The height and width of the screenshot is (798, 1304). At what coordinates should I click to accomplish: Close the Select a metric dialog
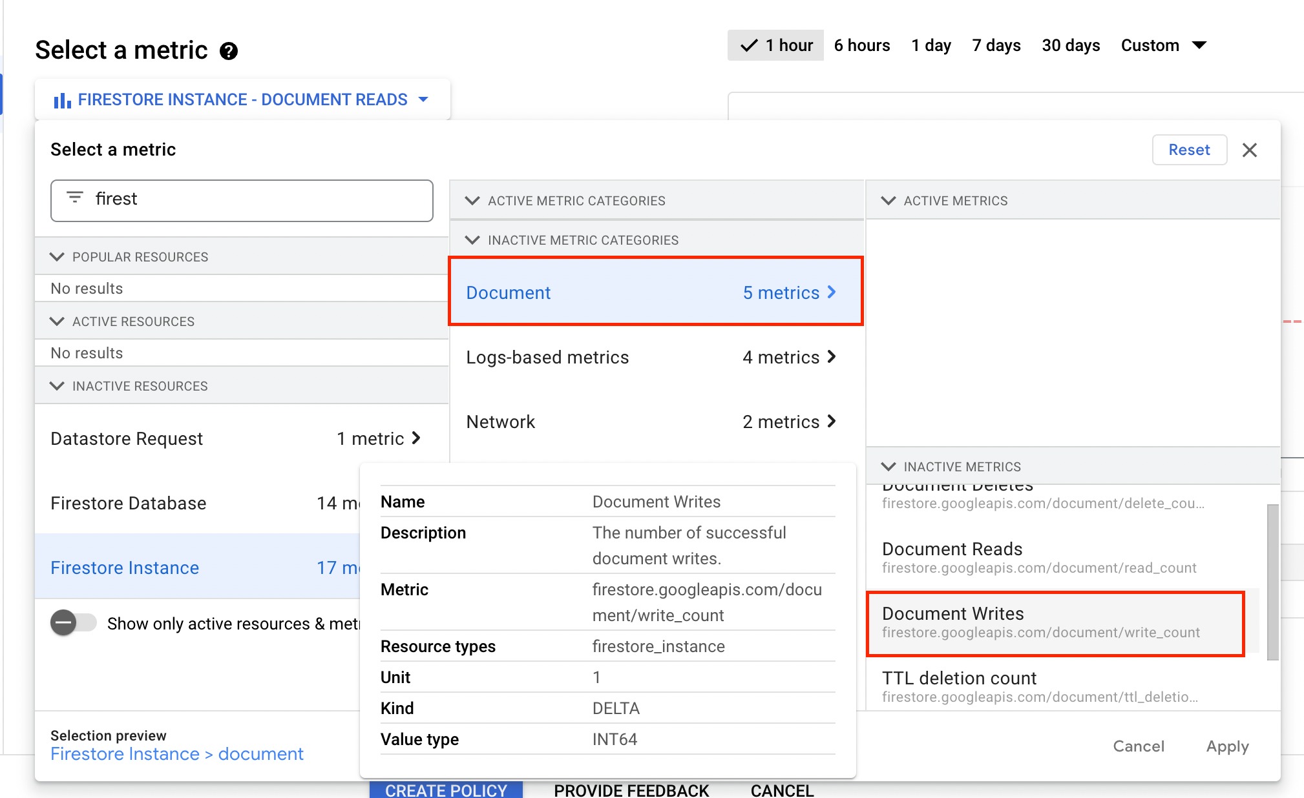(x=1249, y=150)
